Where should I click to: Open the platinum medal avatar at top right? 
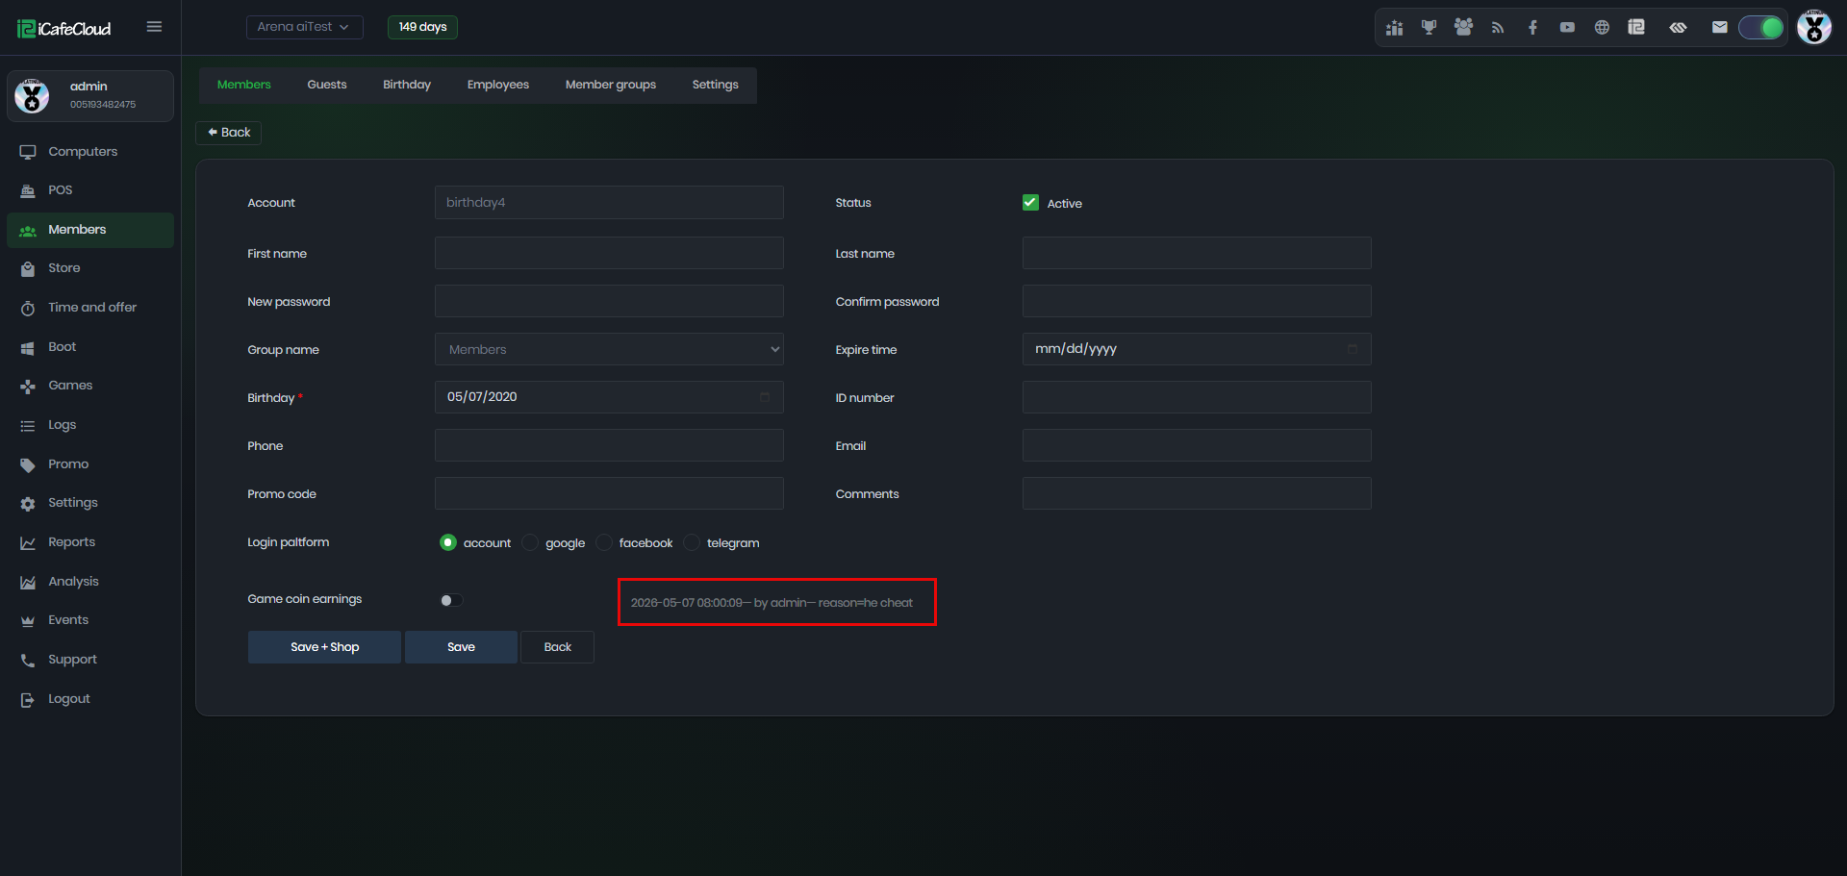pos(1814,27)
